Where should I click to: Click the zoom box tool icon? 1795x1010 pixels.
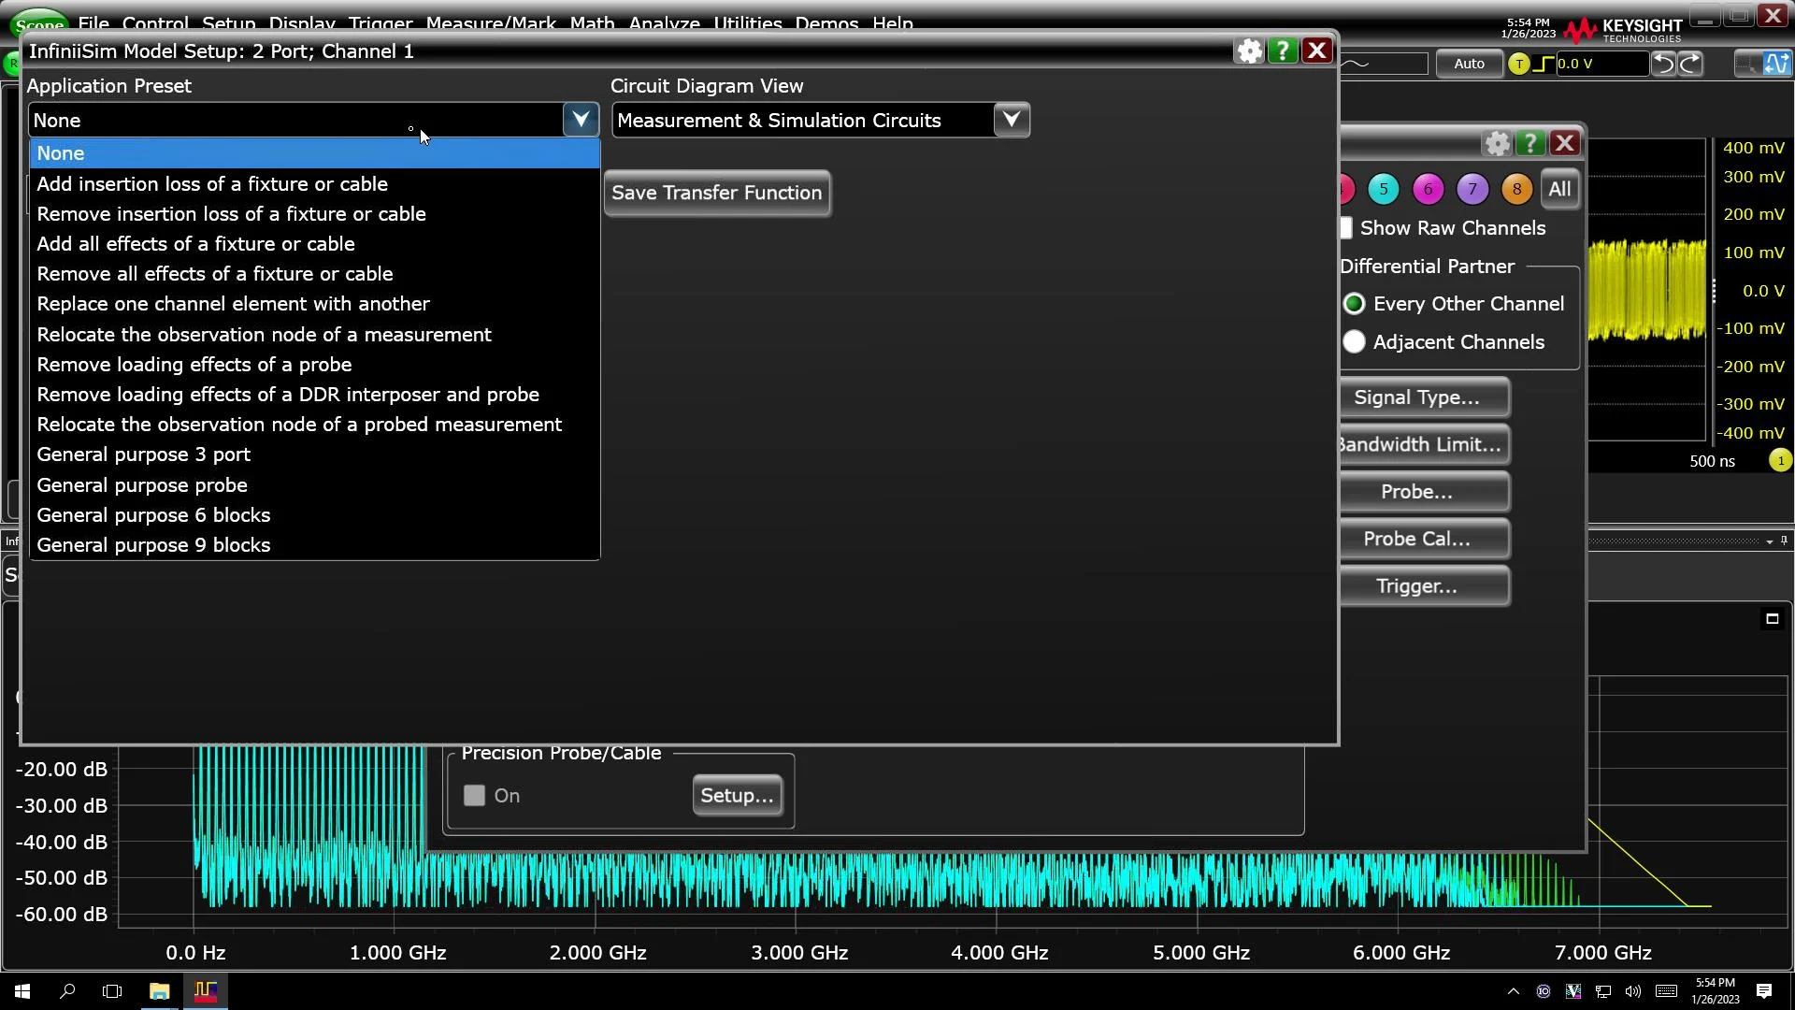pyautogui.click(x=1745, y=64)
